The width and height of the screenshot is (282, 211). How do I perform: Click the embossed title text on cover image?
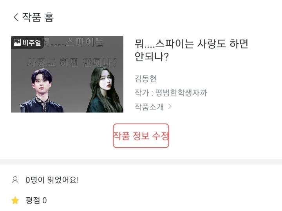pyautogui.click(x=72, y=53)
